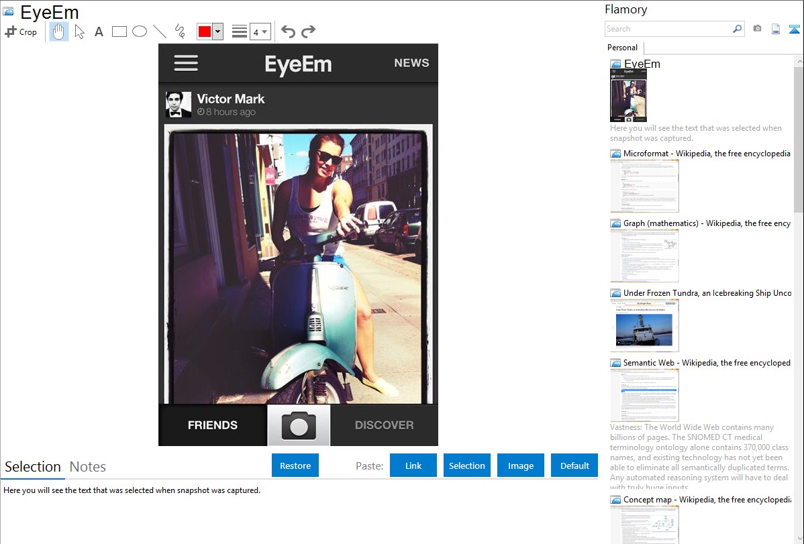Pick the rectangle drawing tool
This screenshot has width=804, height=544.
click(119, 32)
